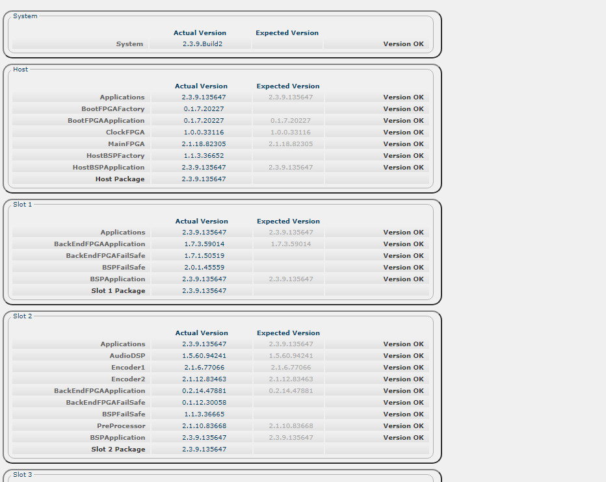Click PreProcessor row label
Image resolution: width=606 pixels, height=482 pixels.
tap(121, 425)
